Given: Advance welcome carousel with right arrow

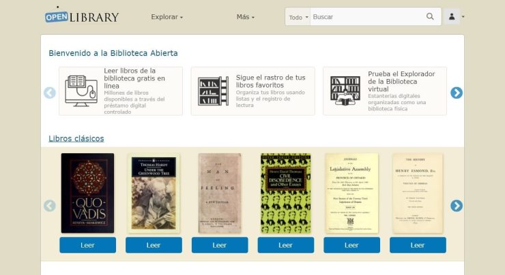Looking at the screenshot, I should 457,93.
